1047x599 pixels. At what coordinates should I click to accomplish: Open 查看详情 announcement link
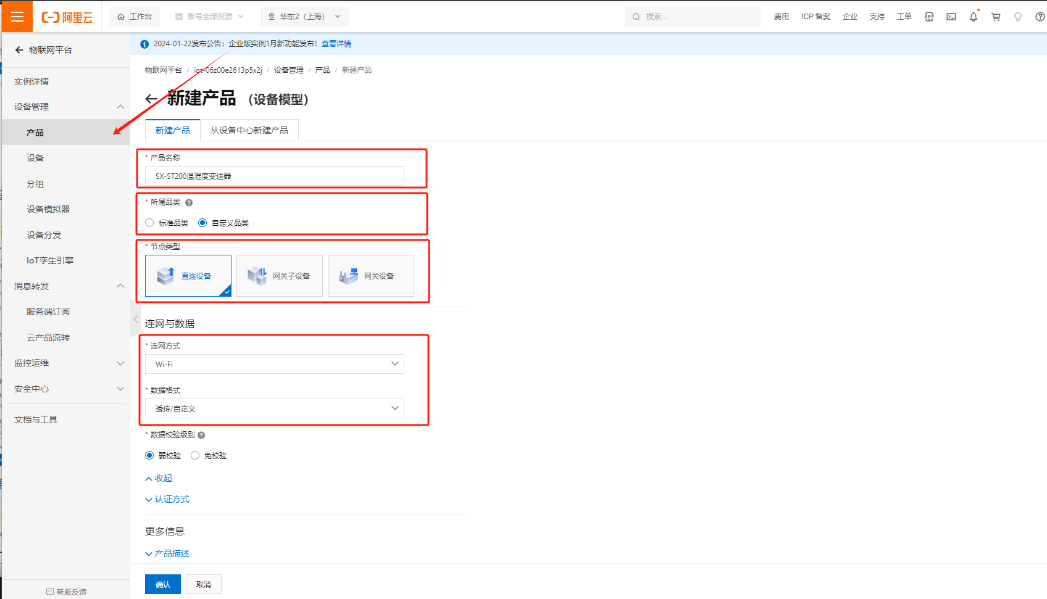pos(336,44)
